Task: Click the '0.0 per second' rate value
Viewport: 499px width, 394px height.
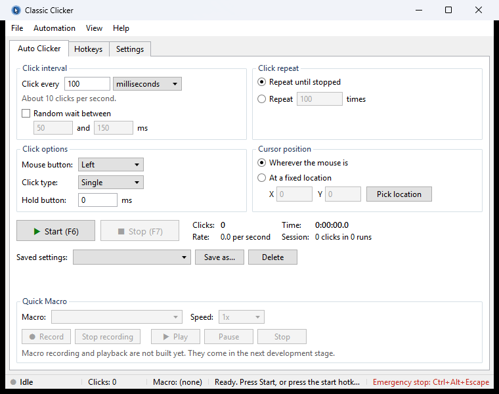Action: pyautogui.click(x=246, y=237)
